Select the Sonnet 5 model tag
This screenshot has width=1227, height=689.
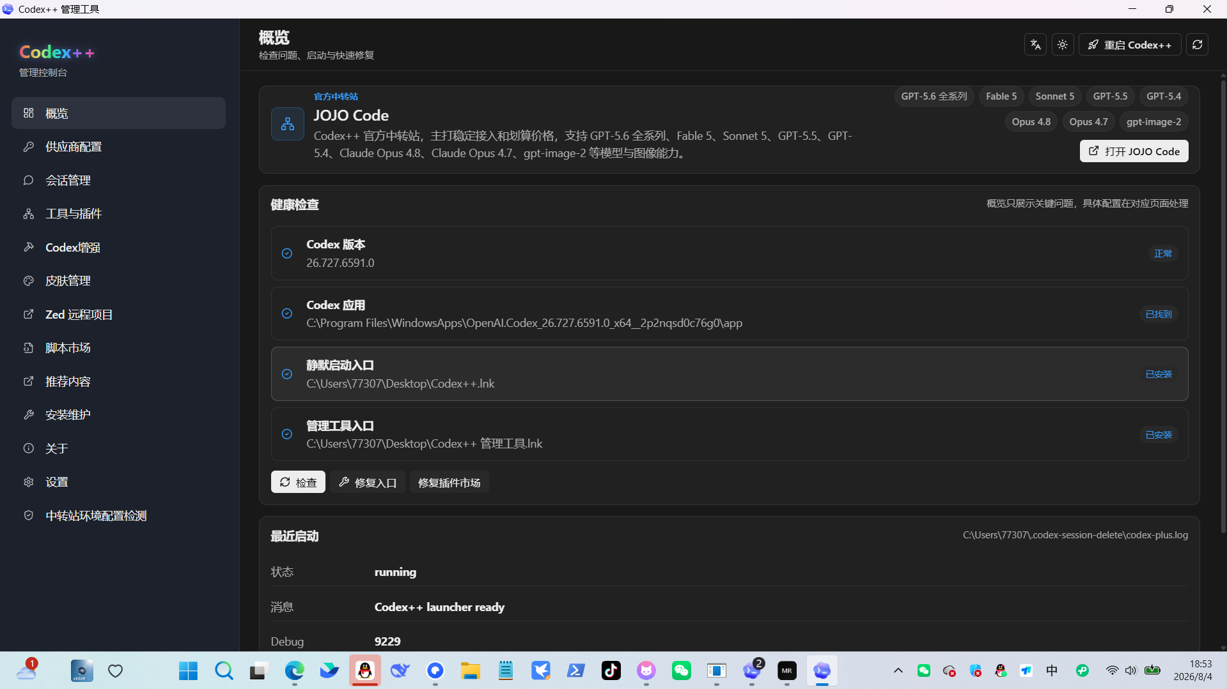pyautogui.click(x=1055, y=96)
